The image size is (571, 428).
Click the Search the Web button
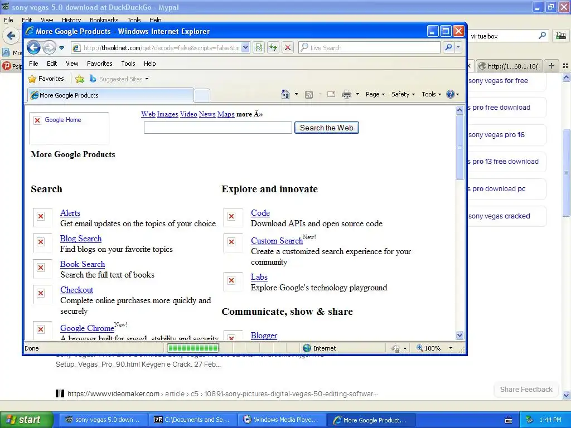[327, 128]
